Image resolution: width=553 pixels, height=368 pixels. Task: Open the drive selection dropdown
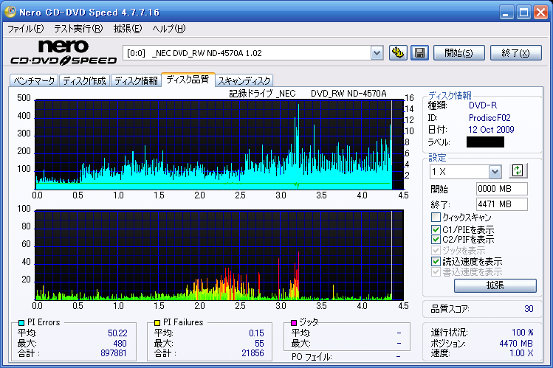(x=377, y=53)
